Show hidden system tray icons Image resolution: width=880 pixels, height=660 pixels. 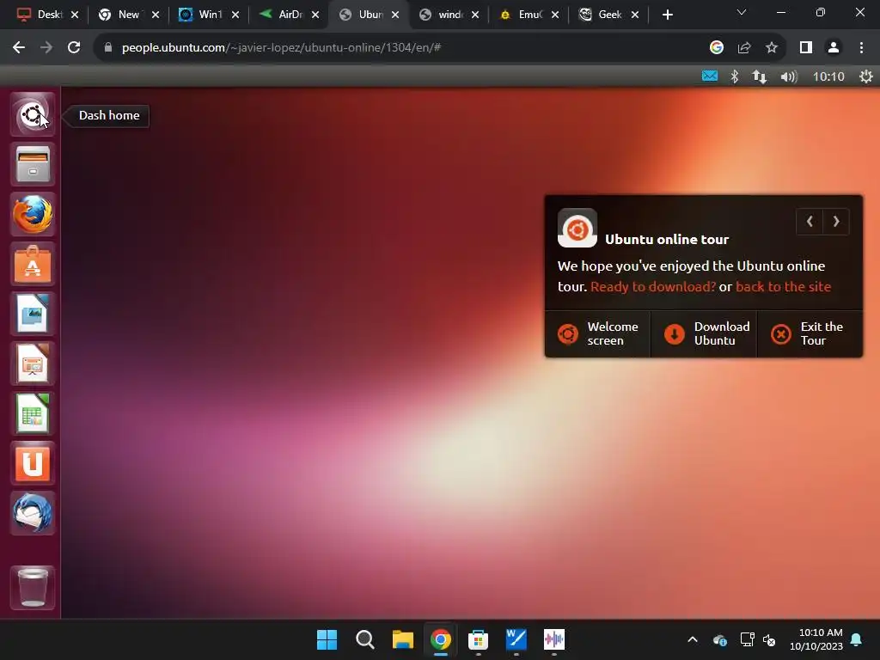point(693,639)
